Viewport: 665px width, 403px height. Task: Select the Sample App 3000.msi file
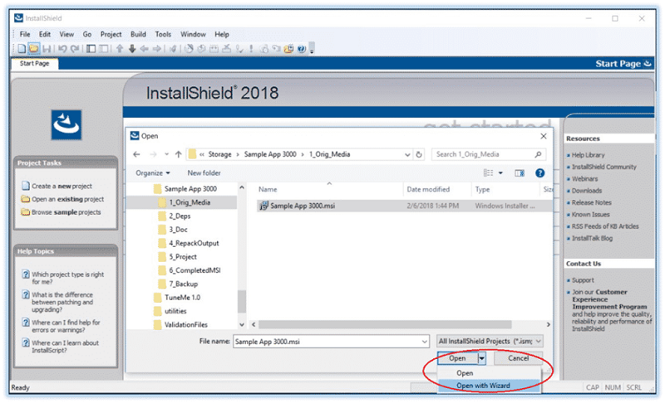(x=303, y=205)
